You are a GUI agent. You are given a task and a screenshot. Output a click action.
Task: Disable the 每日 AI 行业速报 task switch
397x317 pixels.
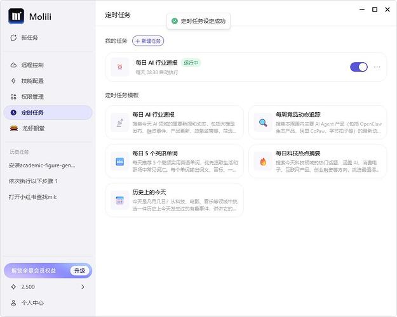point(359,67)
